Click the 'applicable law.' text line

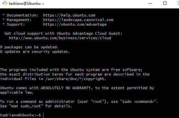[x=17, y=92]
